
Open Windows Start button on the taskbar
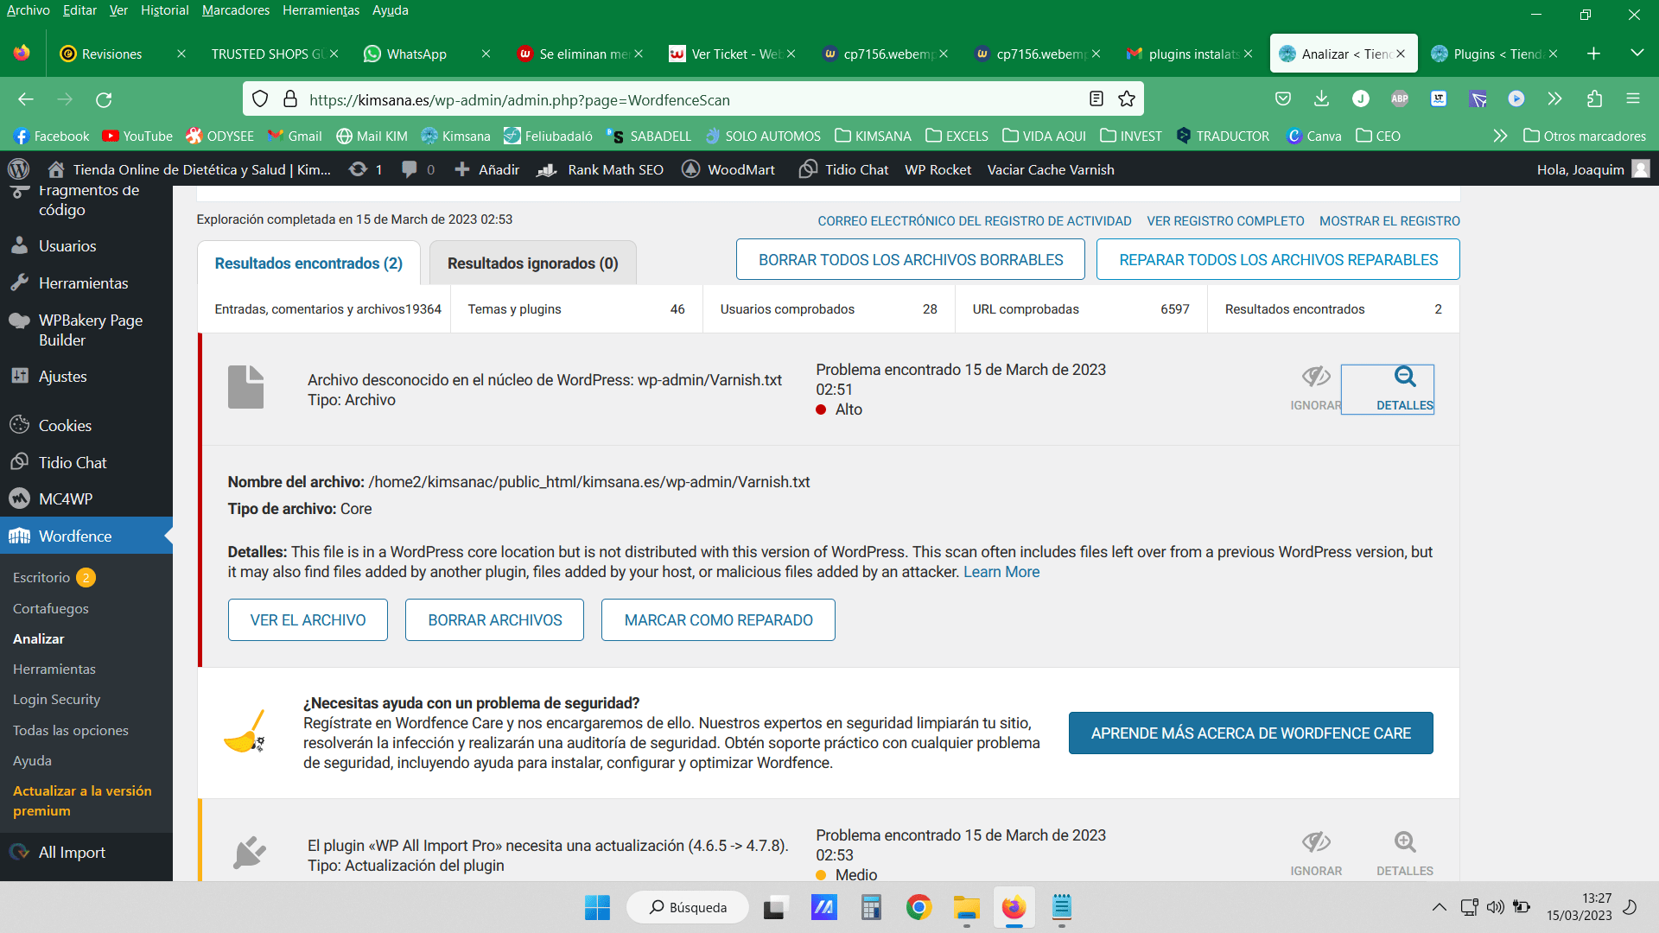pos(597,907)
